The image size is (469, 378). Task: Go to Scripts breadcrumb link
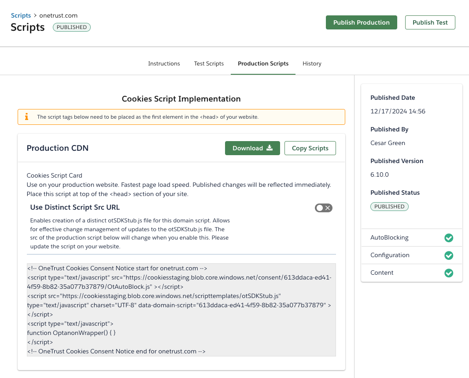21,15
